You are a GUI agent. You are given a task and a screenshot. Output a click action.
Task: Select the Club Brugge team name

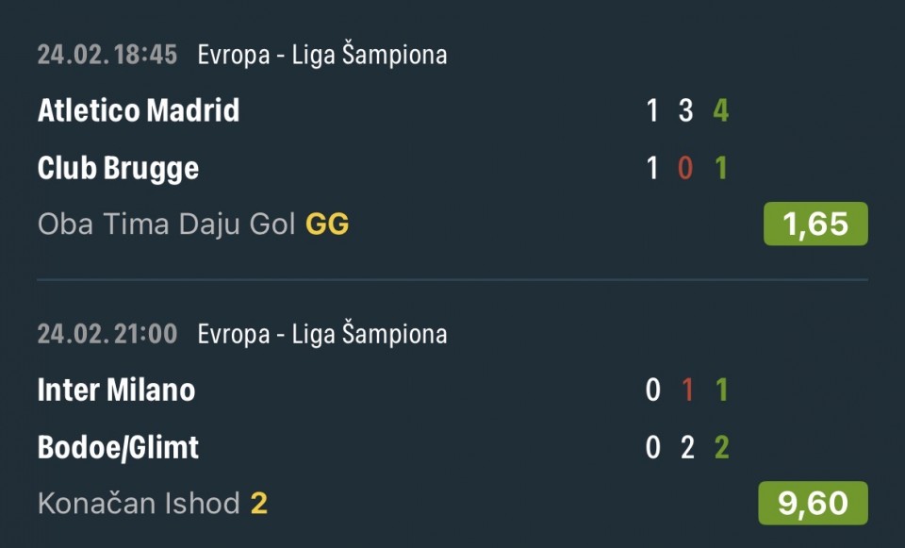click(118, 168)
